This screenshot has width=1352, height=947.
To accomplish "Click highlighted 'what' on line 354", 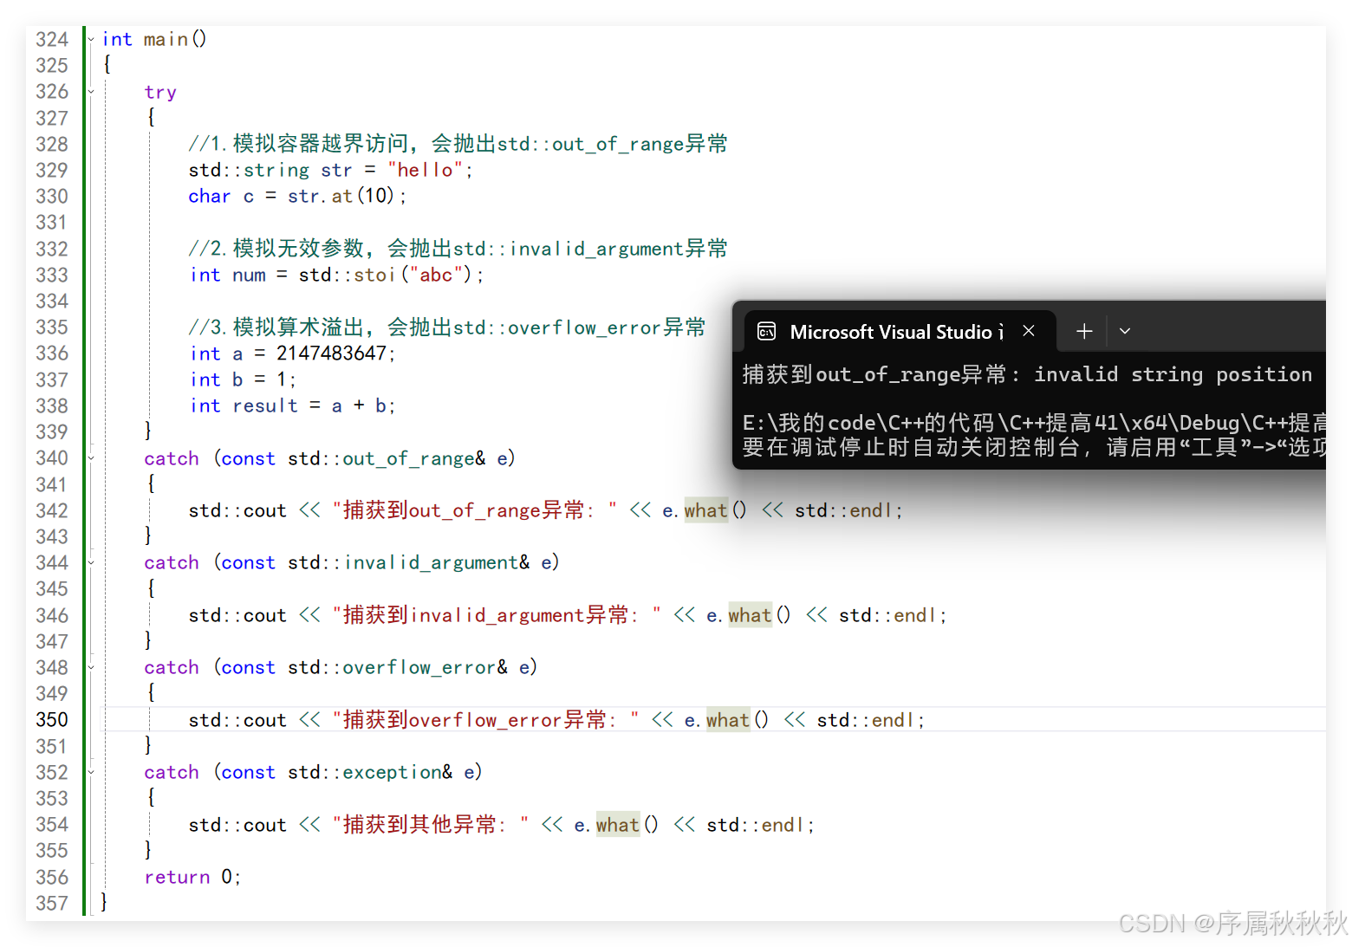I will 618,826.
